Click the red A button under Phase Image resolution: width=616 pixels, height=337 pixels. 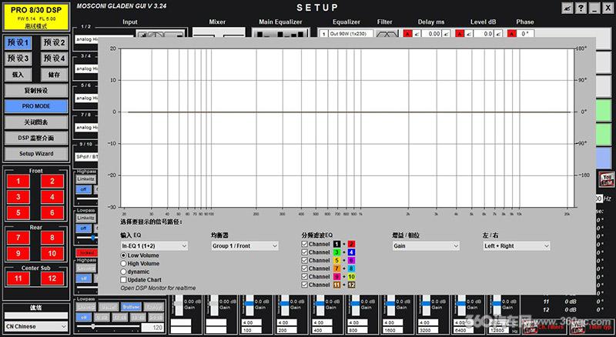pyautogui.click(x=511, y=34)
